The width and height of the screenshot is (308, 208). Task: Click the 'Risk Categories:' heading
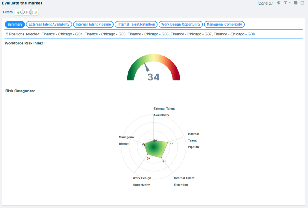(20, 91)
